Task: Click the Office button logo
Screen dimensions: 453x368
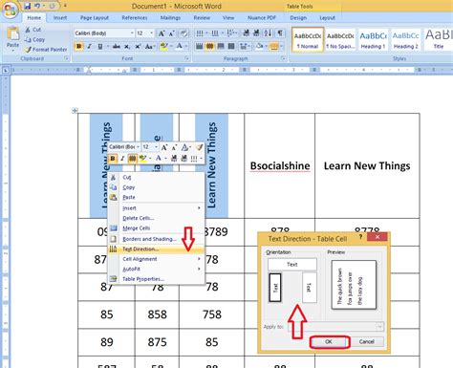Action: 10,10
